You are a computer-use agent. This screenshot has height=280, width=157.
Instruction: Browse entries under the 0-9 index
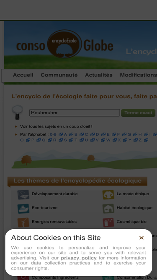53,134
